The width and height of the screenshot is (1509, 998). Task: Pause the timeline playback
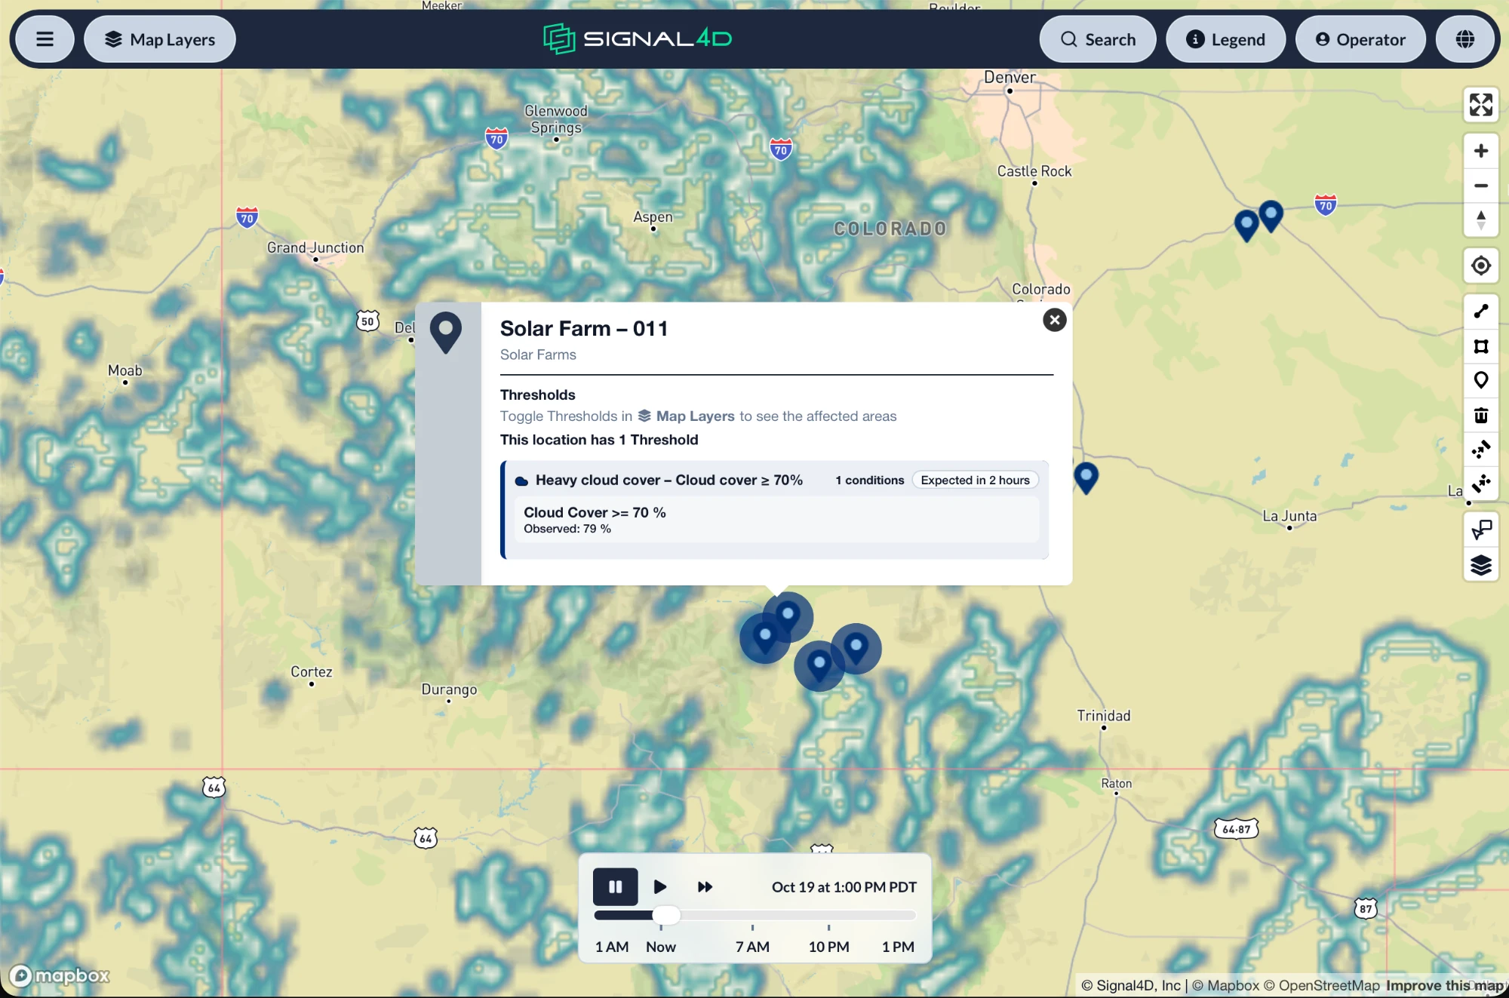[x=615, y=886]
